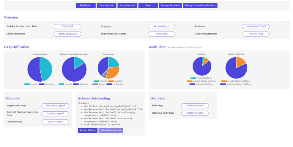
Task: Click the Employment Days pie chart
Action: (x=40, y=69)
